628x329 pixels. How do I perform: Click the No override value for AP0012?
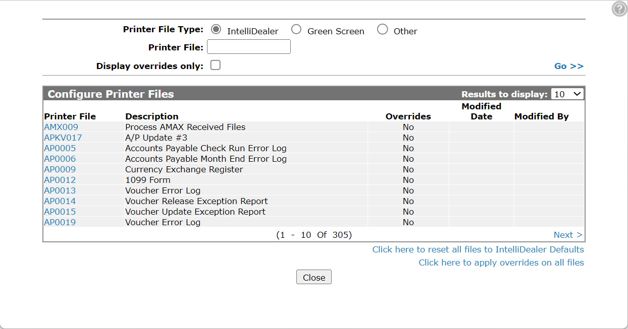point(408,180)
